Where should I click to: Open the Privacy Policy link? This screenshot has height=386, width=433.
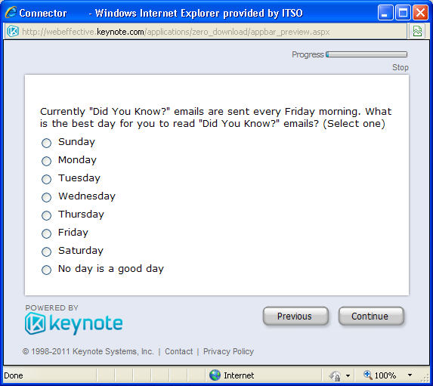(228, 351)
